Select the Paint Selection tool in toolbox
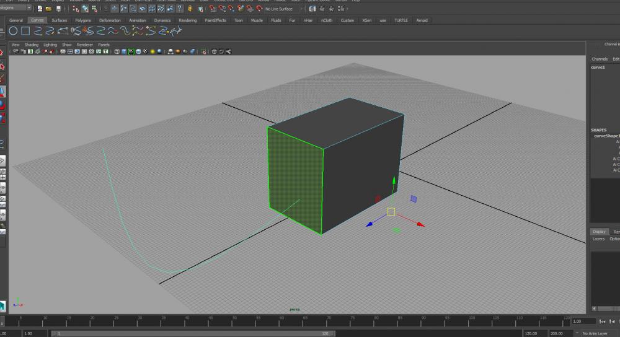The image size is (620, 337). pyautogui.click(x=2, y=78)
